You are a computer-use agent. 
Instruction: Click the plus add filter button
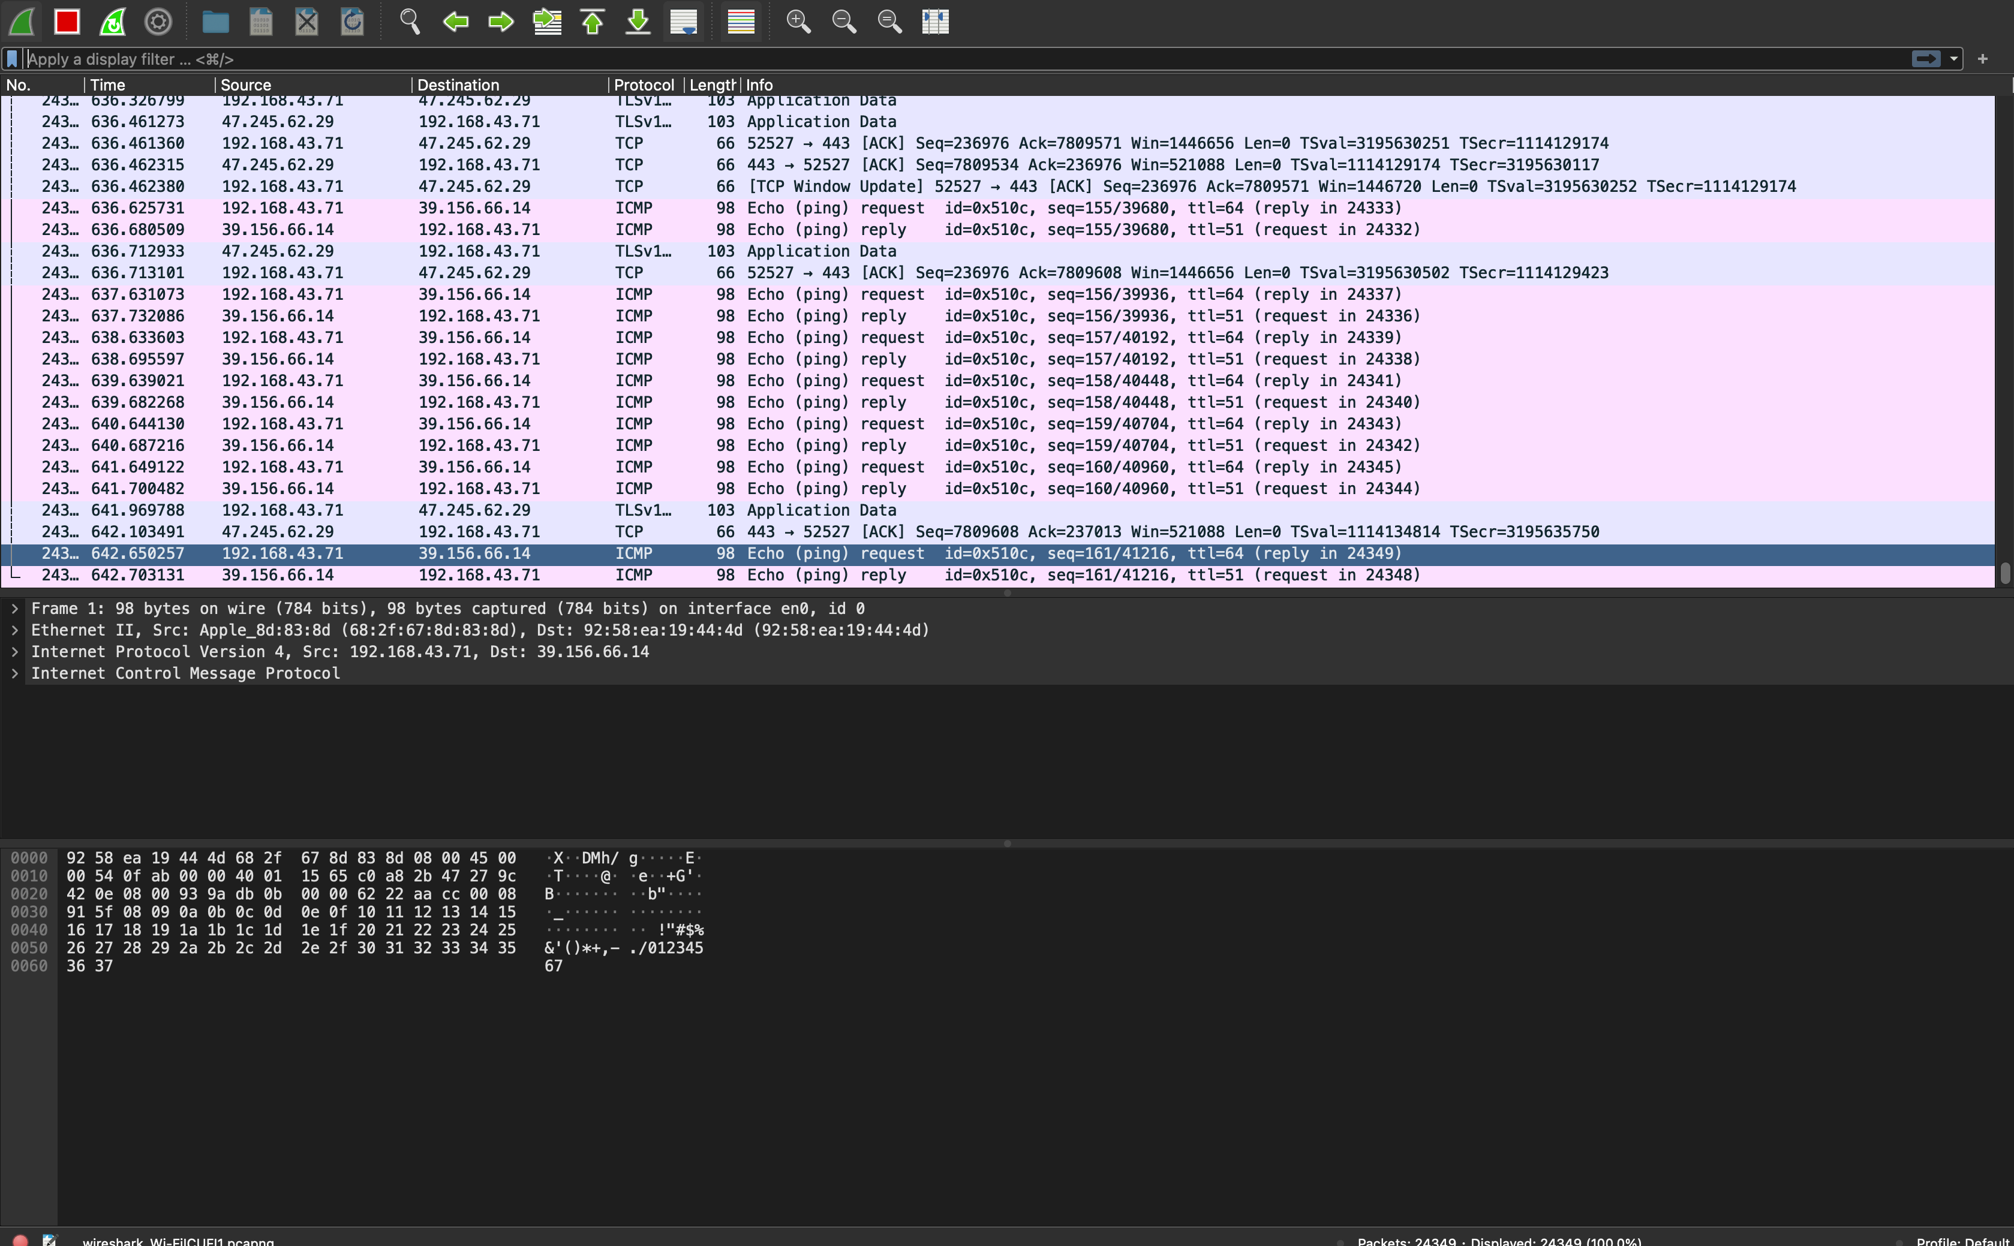(x=1983, y=59)
